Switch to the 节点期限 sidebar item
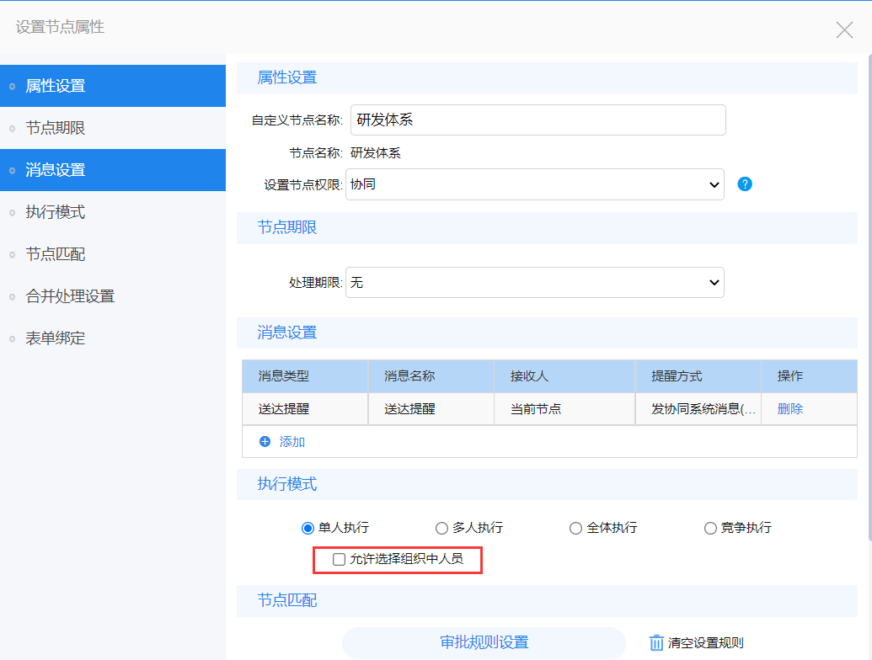Viewport: 872px width, 660px height. (x=56, y=128)
